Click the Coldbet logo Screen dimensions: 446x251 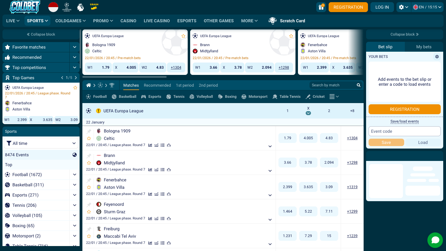pos(25,7)
